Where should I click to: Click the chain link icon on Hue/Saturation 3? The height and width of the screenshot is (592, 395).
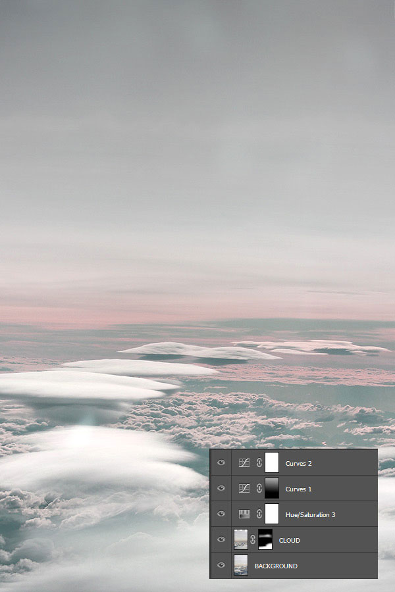click(259, 514)
